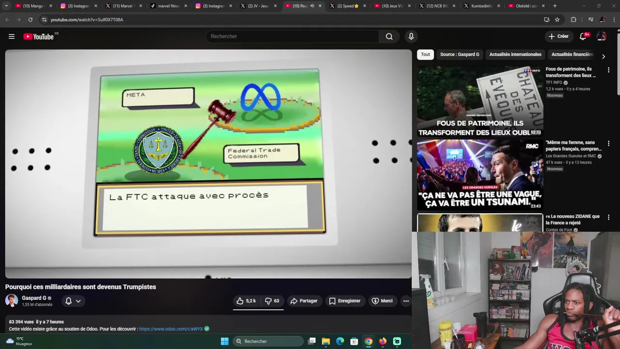Open Gaspard G channel avatar
This screenshot has height=349, width=620.
pos(12,301)
